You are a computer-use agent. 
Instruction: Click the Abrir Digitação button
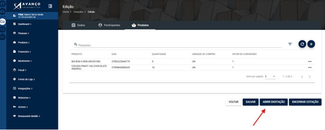(273, 102)
